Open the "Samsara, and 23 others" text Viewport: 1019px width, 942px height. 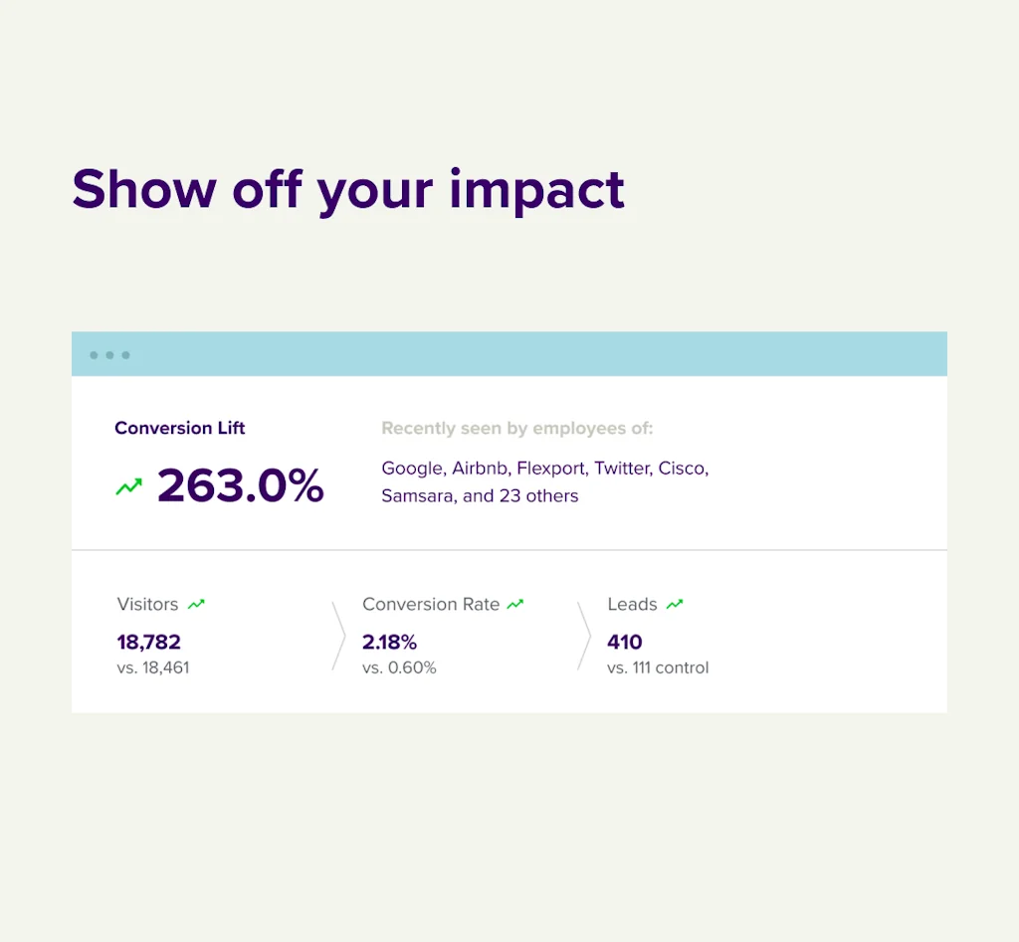click(x=480, y=495)
